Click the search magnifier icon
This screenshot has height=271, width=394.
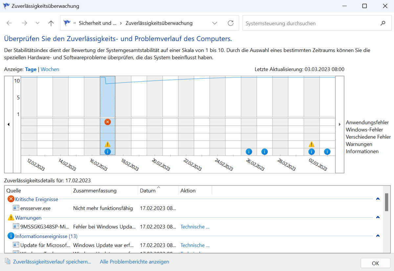pyautogui.click(x=383, y=23)
